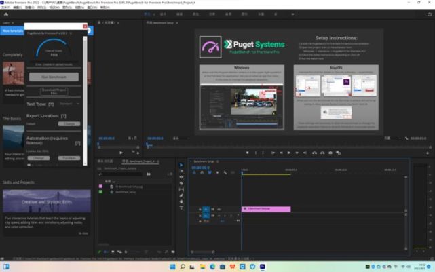Open Program monitor wrench settings
The width and height of the screenshot is (435, 272).
point(406,138)
